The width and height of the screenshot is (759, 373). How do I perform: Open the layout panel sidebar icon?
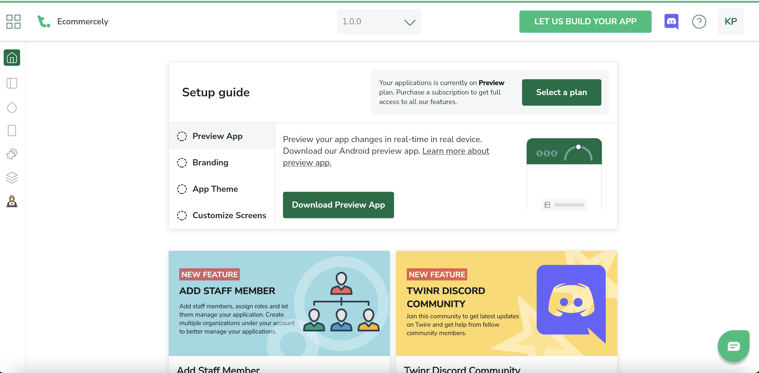click(12, 83)
